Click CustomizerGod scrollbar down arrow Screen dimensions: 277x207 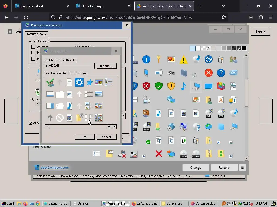coord(246,158)
